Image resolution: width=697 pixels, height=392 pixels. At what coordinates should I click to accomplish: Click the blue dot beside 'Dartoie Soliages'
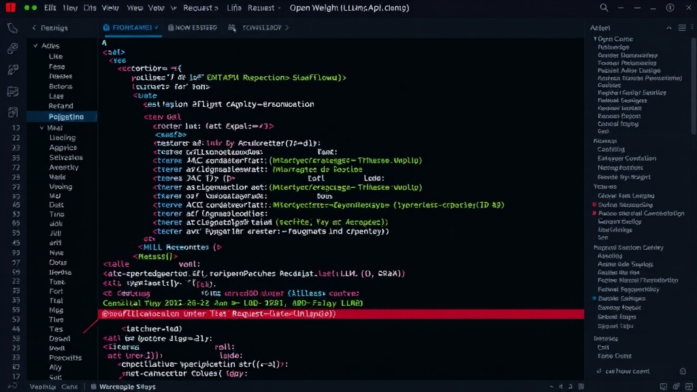coord(594,298)
